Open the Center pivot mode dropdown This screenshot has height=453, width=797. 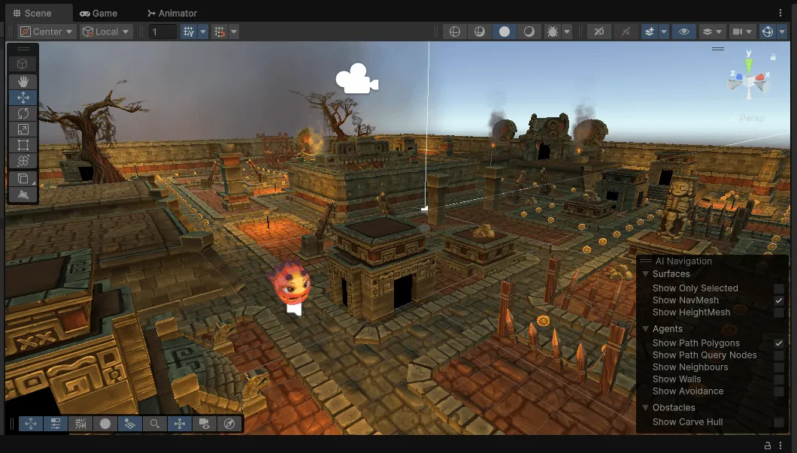(47, 32)
